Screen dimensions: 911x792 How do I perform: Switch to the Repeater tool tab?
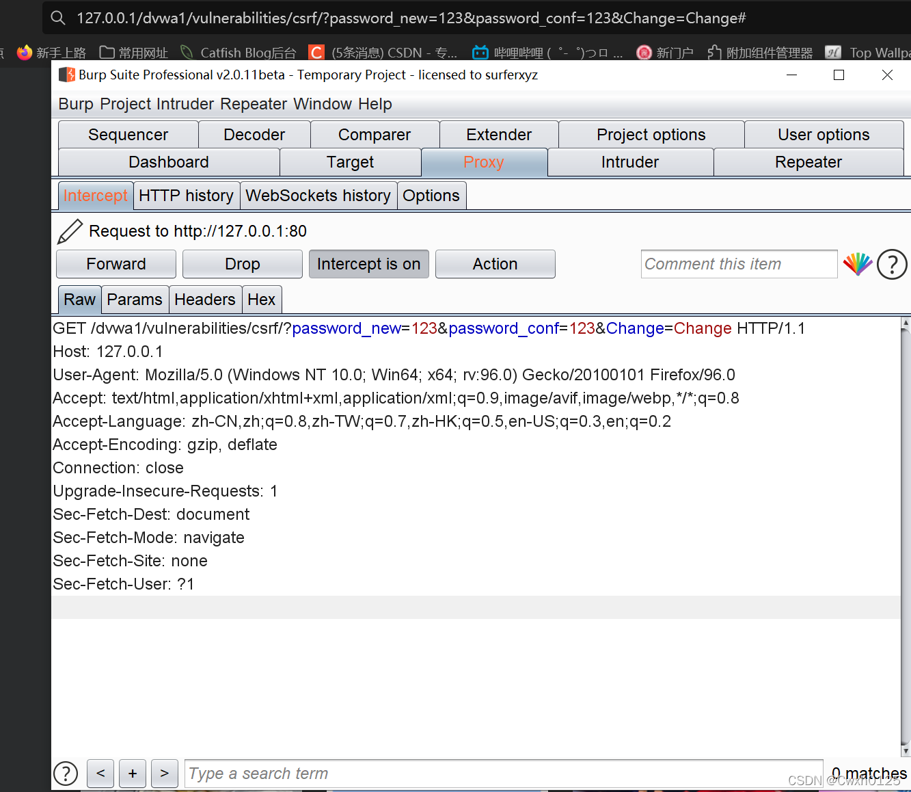click(808, 162)
